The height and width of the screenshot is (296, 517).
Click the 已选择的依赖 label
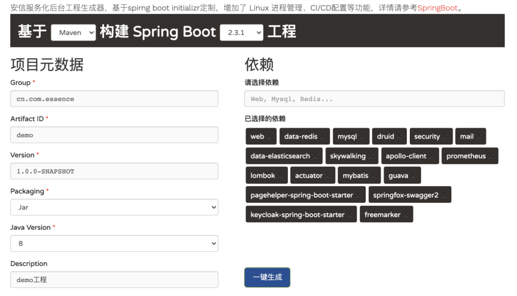coord(265,119)
